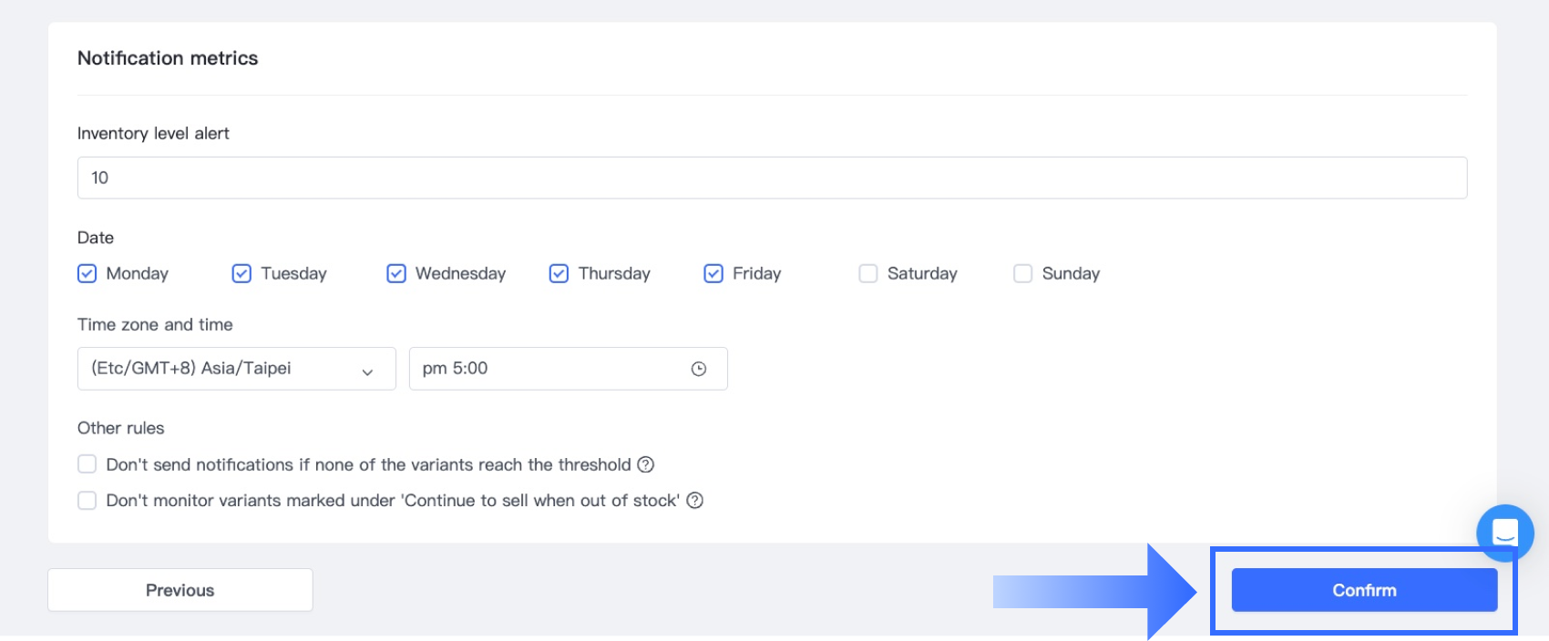Viewport: 1549px width, 641px height.
Task: Disable the Wednesday checkbox
Action: click(396, 274)
